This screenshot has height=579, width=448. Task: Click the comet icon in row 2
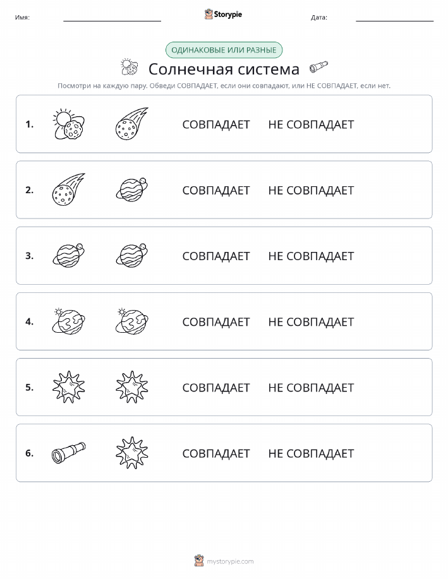coord(69,189)
